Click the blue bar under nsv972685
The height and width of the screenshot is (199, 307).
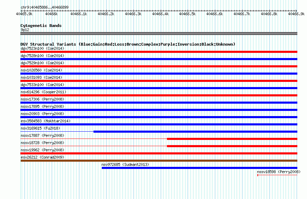(199, 168)
